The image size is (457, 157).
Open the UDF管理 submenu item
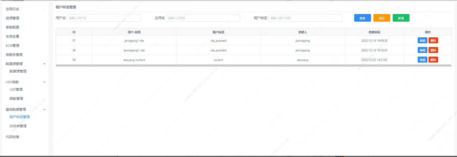point(16,89)
